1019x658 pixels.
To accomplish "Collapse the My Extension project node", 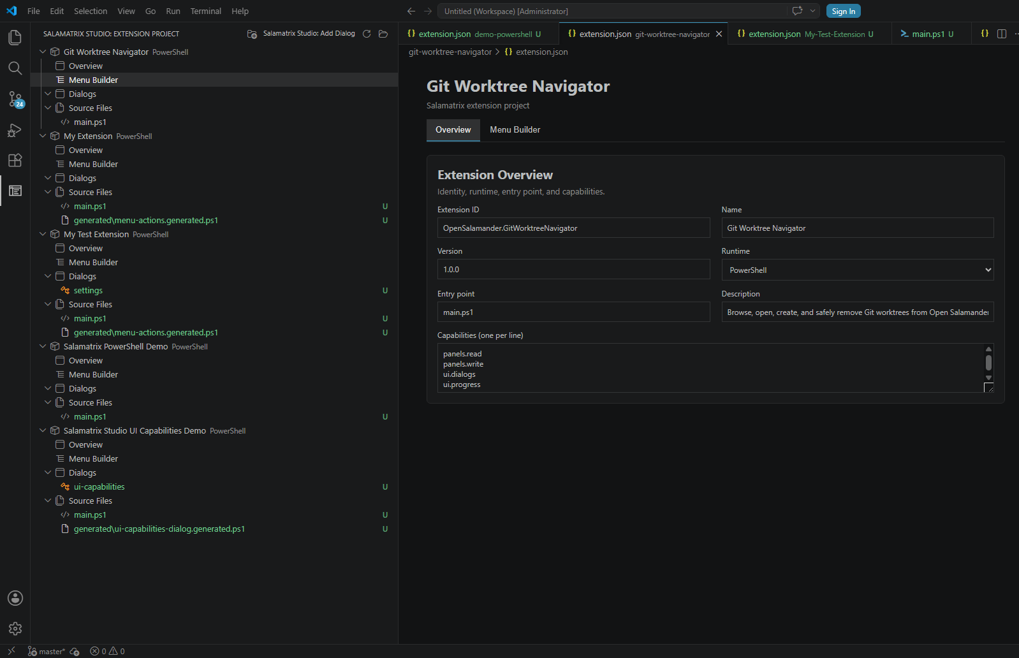I will tap(43, 136).
